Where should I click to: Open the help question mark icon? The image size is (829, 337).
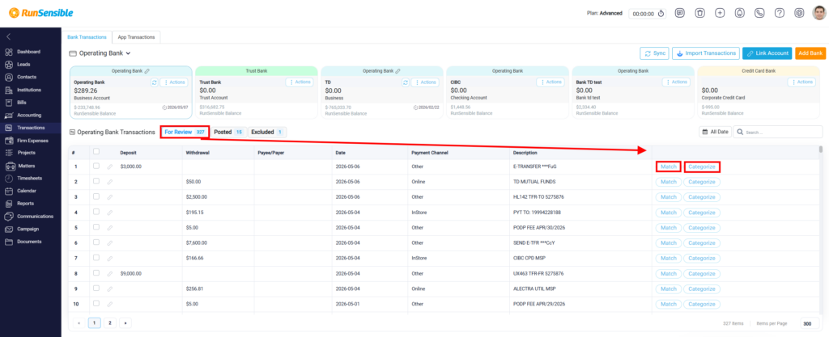(x=780, y=13)
